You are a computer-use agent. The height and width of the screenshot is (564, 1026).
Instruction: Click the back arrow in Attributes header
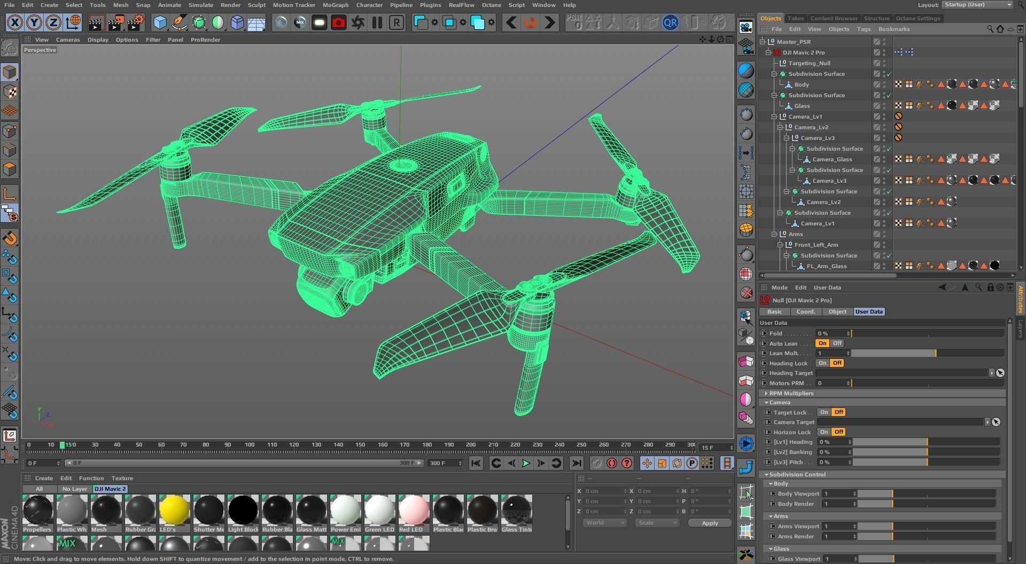click(942, 287)
